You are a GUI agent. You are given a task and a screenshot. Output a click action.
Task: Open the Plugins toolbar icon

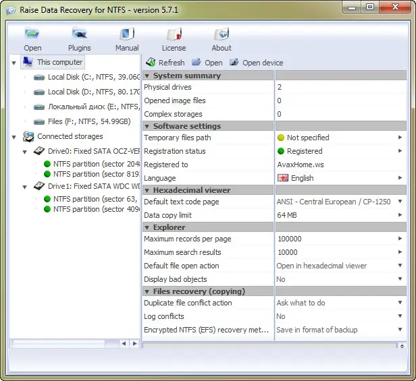(x=79, y=34)
